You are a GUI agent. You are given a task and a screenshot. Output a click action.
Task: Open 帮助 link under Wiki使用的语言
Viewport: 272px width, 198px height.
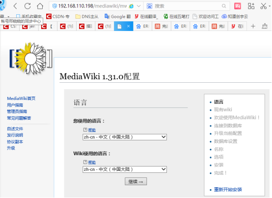pyautogui.click(x=92, y=163)
